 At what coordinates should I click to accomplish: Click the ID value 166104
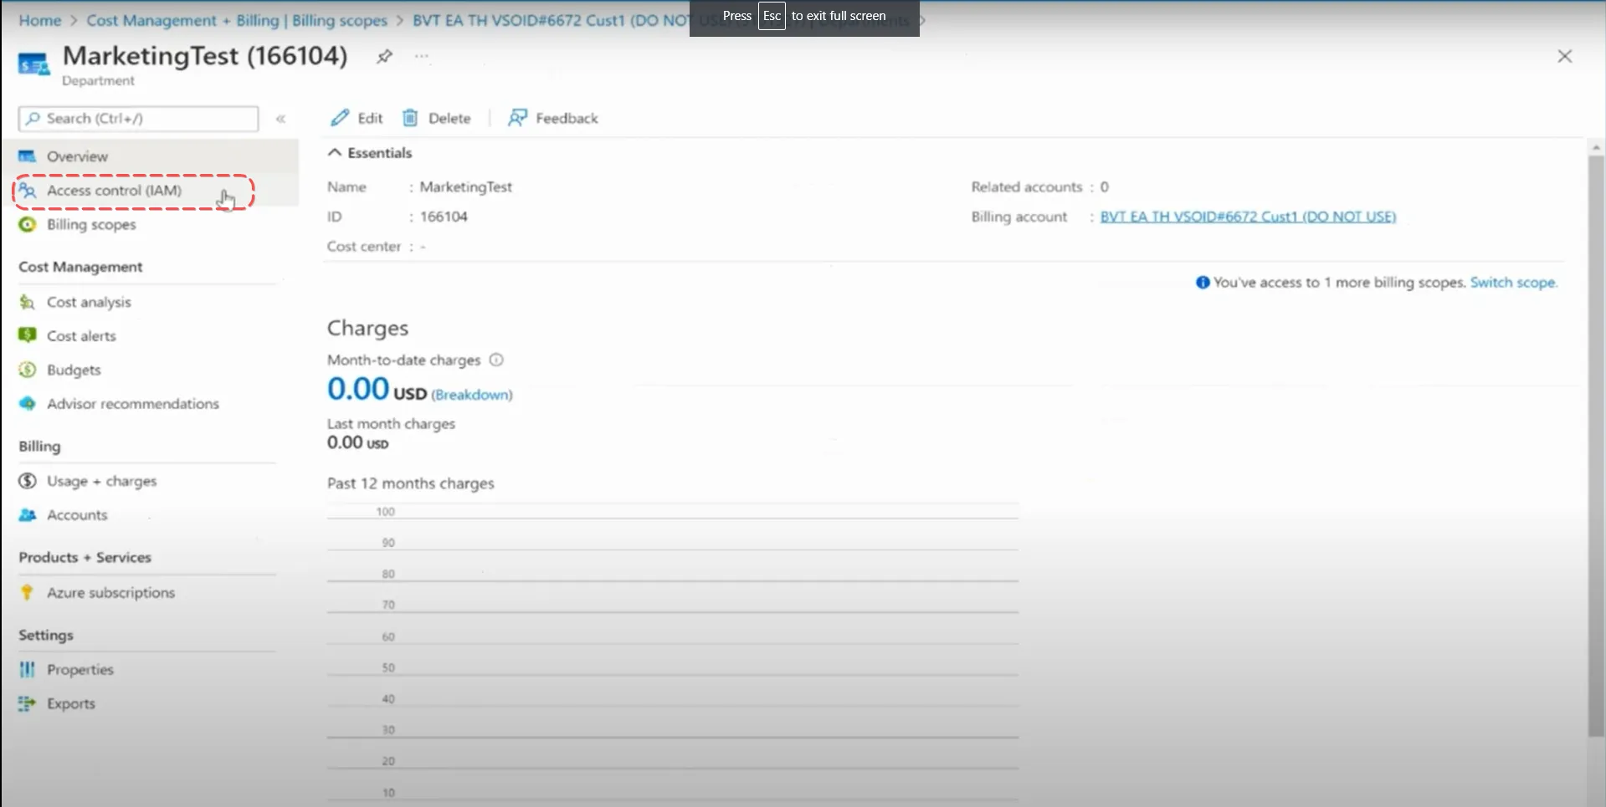[444, 217]
